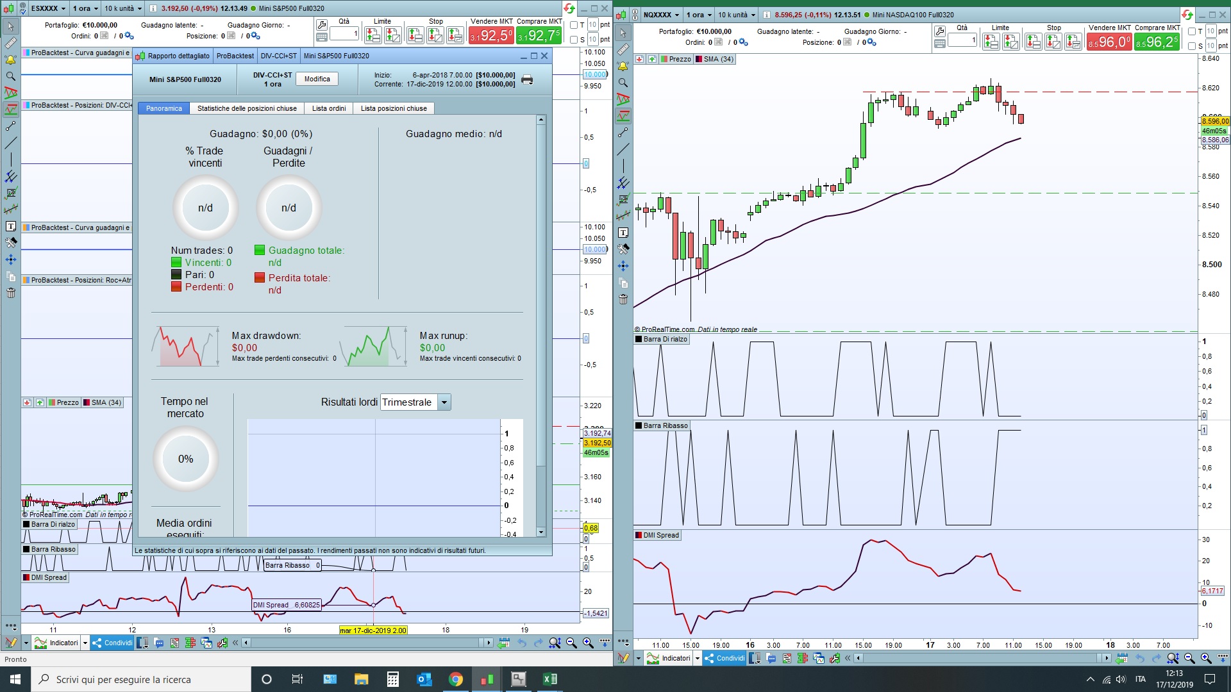Image resolution: width=1231 pixels, height=692 pixels.
Task: Toggle the S checkbox in S&P500 order panel
Action: (574, 40)
